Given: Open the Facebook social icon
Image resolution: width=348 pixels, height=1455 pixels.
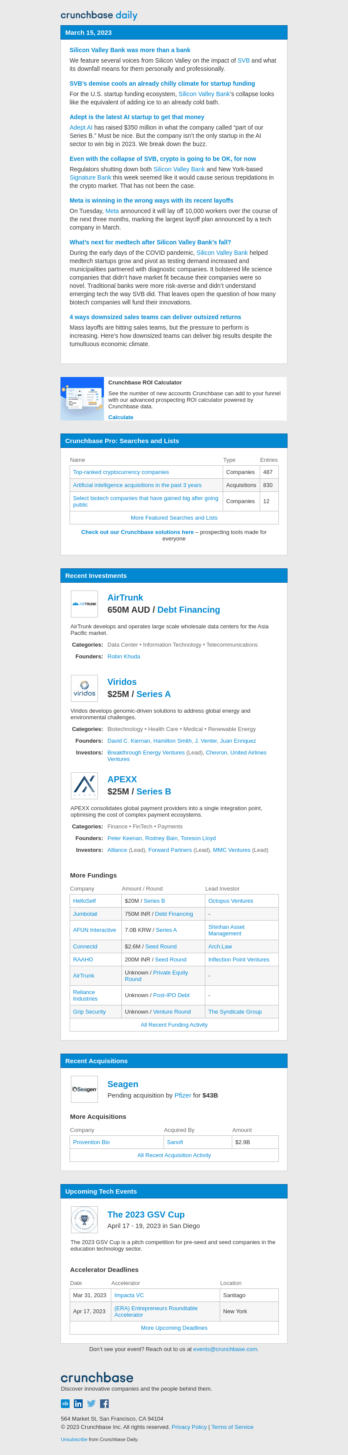Looking at the screenshot, I should (104, 1403).
